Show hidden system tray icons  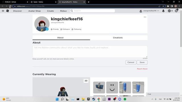[152, 99]
